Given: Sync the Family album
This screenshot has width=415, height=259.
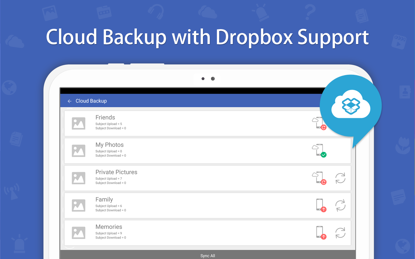Looking at the screenshot, I should click(x=340, y=206).
